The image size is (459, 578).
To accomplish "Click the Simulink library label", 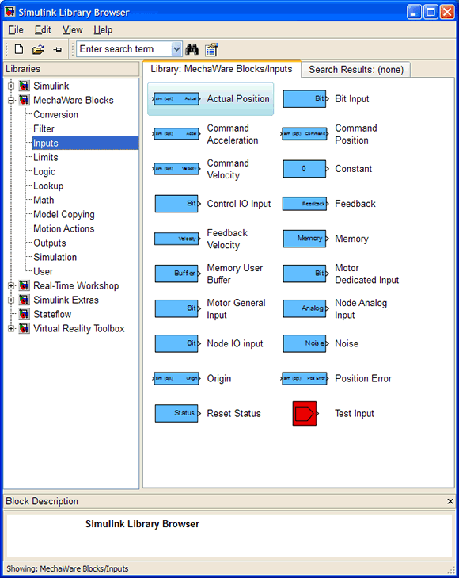I will [51, 86].
